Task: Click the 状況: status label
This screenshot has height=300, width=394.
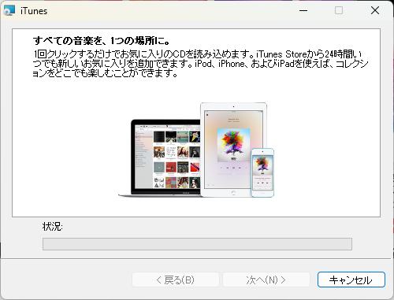Action: tap(53, 226)
